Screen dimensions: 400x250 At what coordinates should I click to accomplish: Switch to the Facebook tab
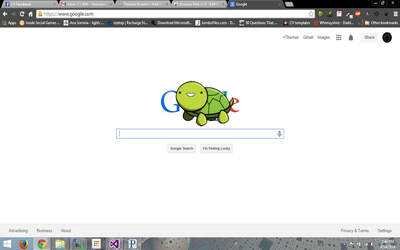29,4
